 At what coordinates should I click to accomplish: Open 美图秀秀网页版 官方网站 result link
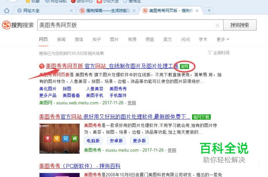tap(112, 66)
